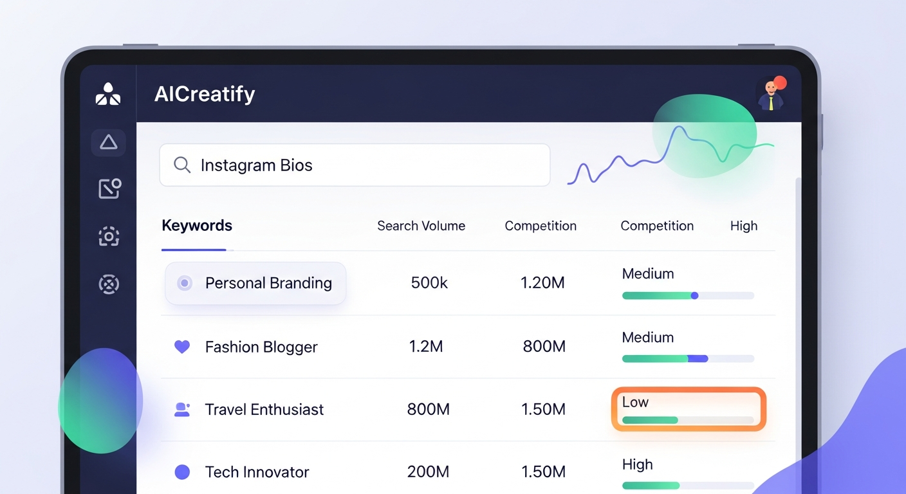Click the 1.50M value in Travel Enthusiast row
The height and width of the screenshot is (494, 906).
[x=543, y=410]
